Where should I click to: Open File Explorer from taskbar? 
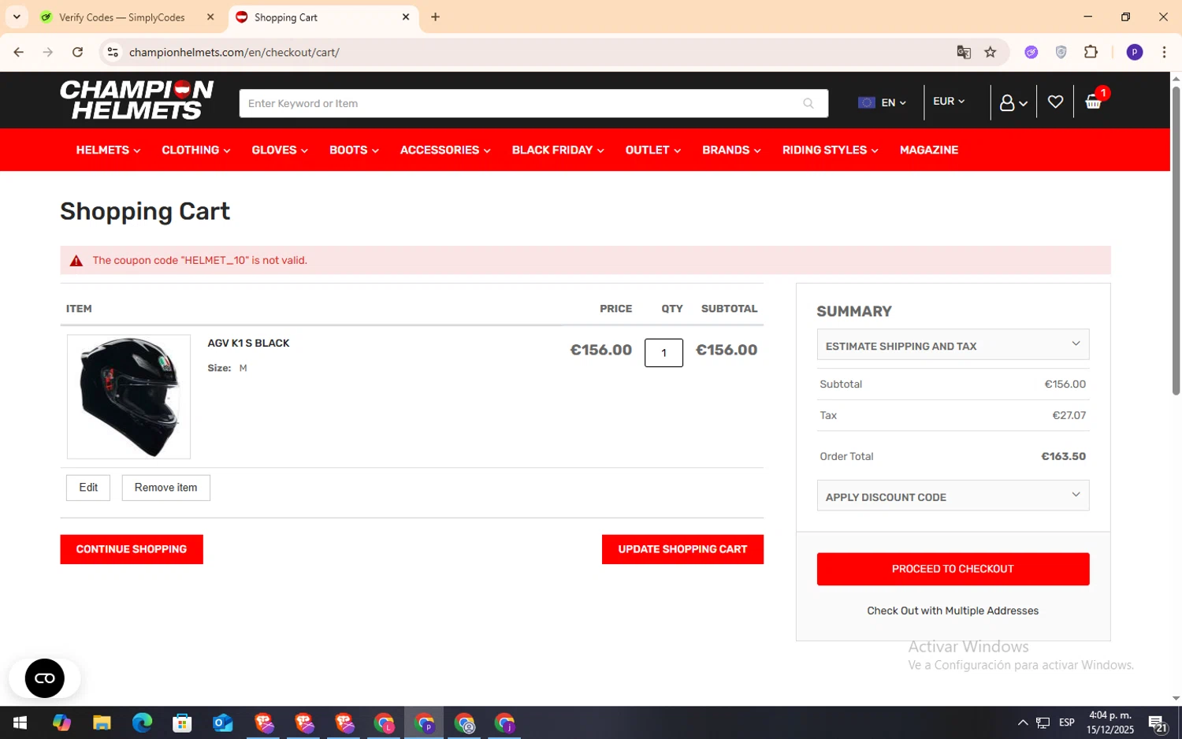102,722
